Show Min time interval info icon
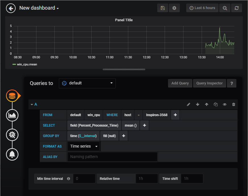Screen dimensions: 248x196 pyautogui.click(x=69, y=179)
